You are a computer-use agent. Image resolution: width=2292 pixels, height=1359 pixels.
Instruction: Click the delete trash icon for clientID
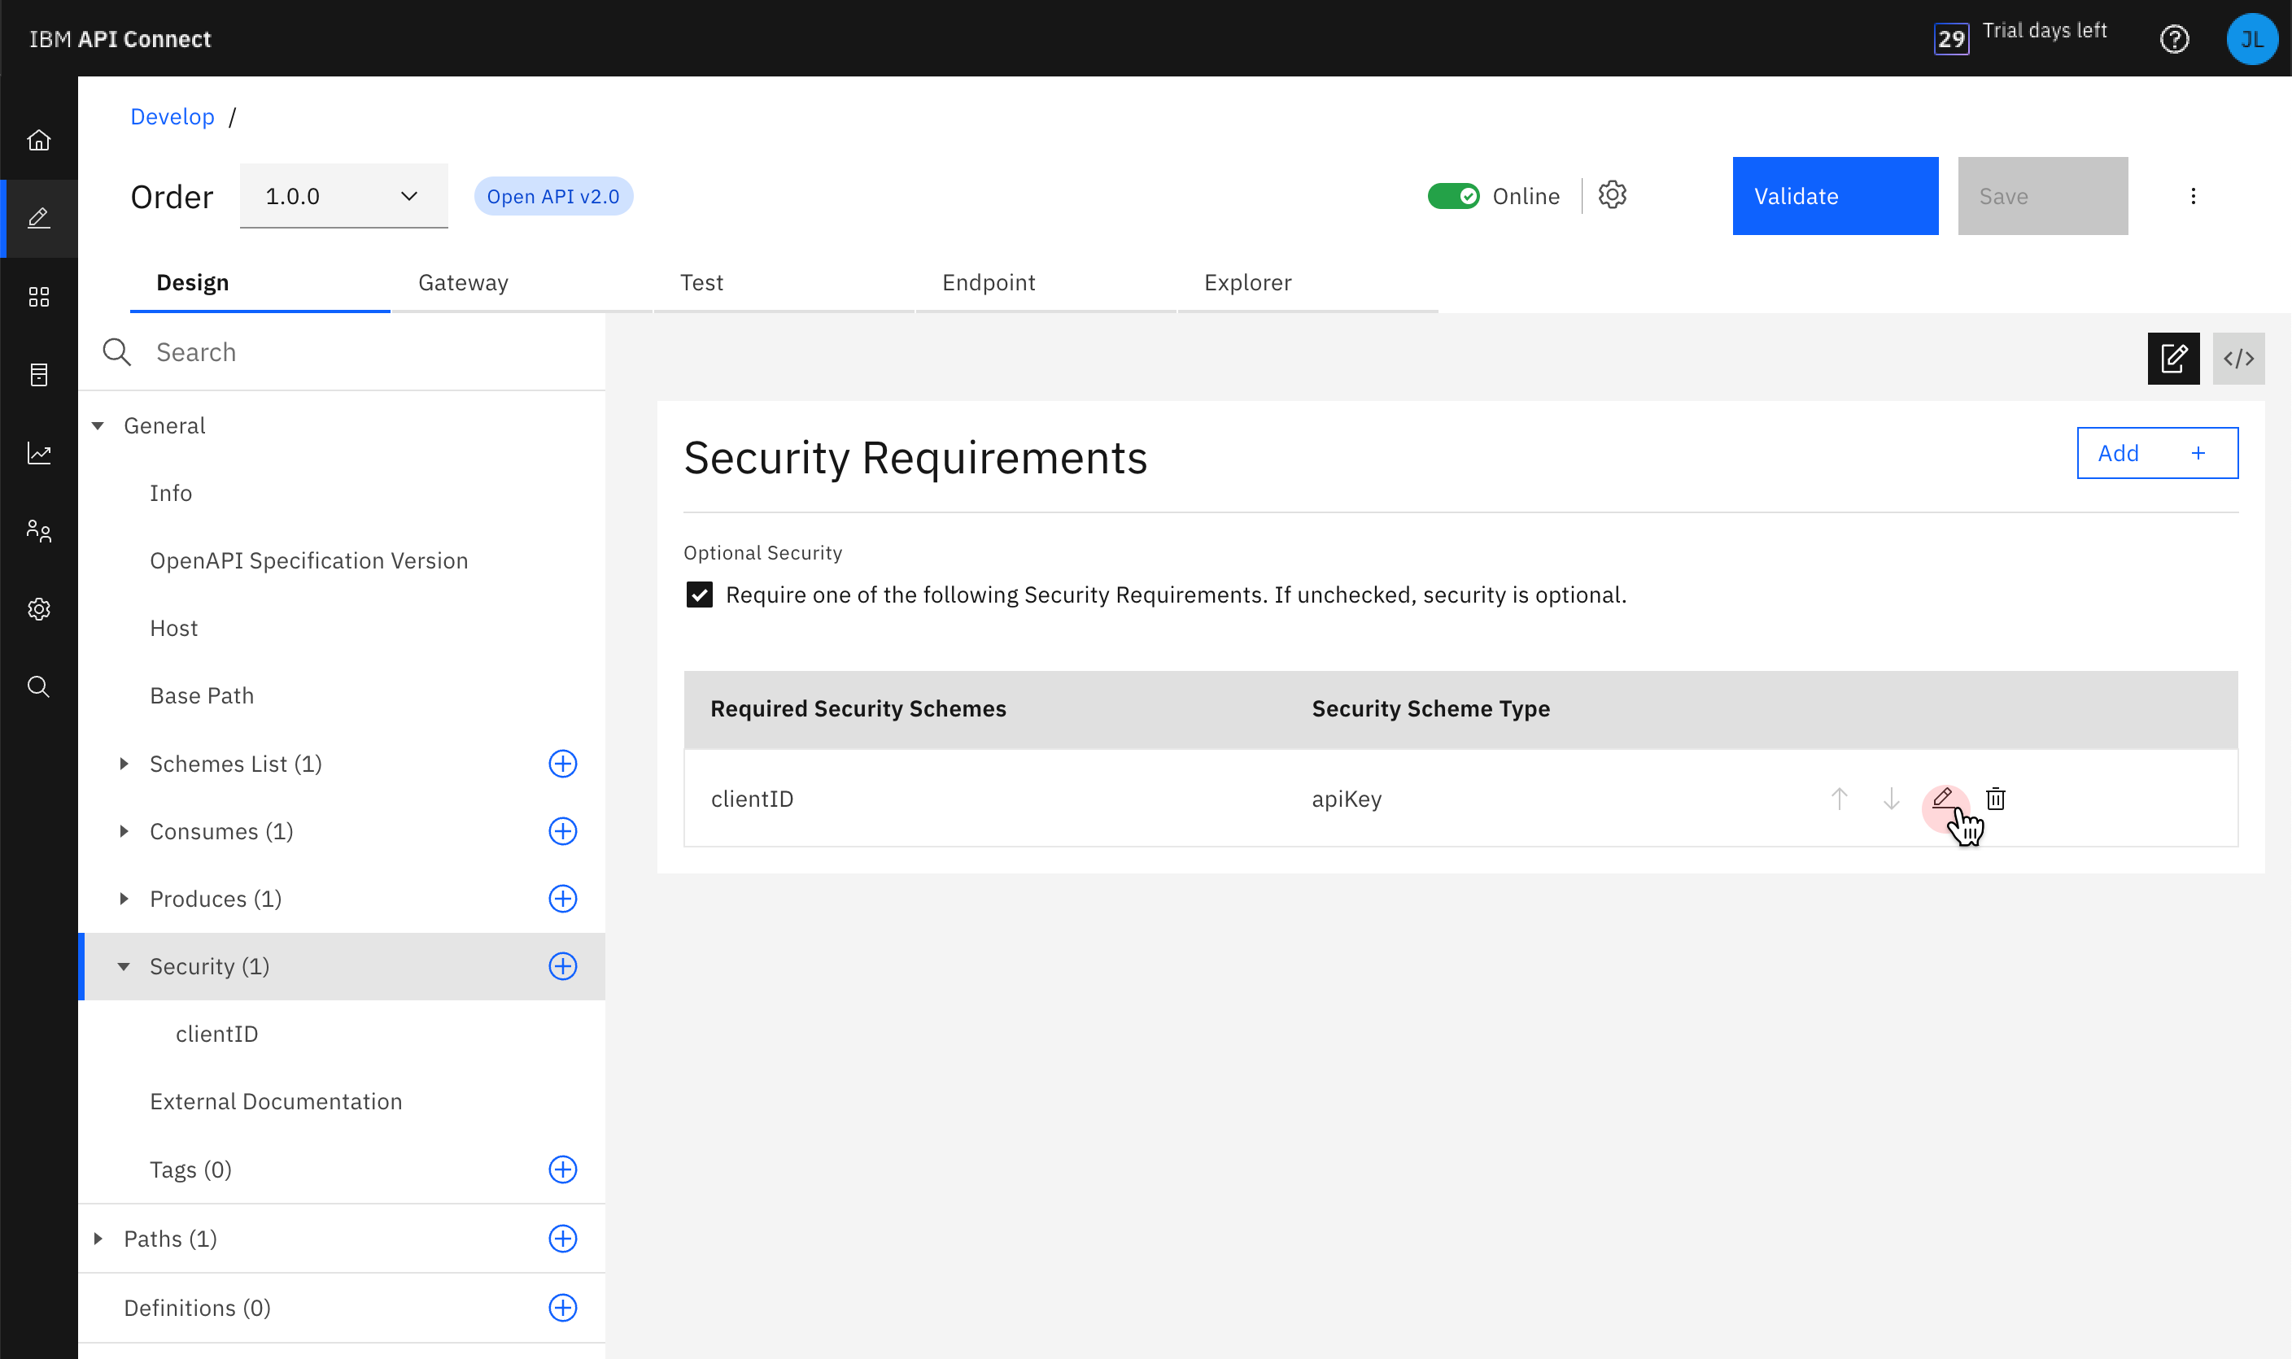click(x=1996, y=798)
